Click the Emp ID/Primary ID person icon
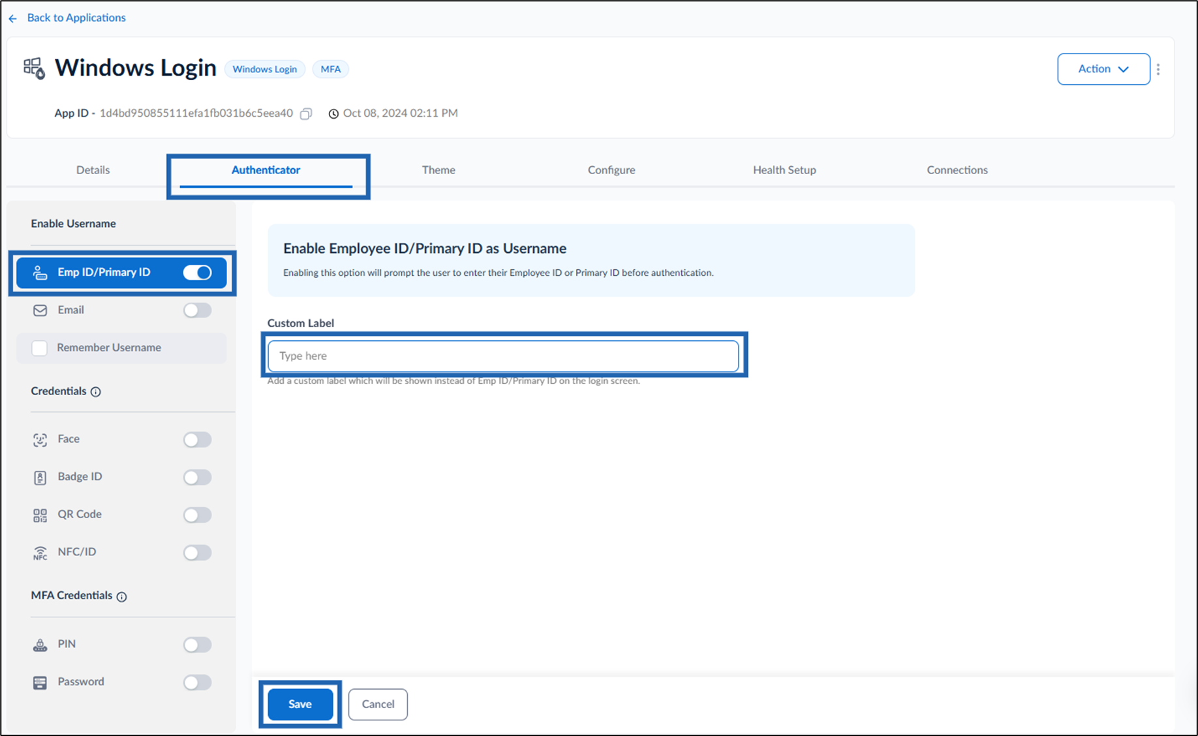Image resolution: width=1198 pixels, height=736 pixels. [40, 272]
